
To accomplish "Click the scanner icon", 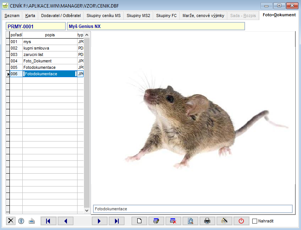I will [x=32, y=221].
